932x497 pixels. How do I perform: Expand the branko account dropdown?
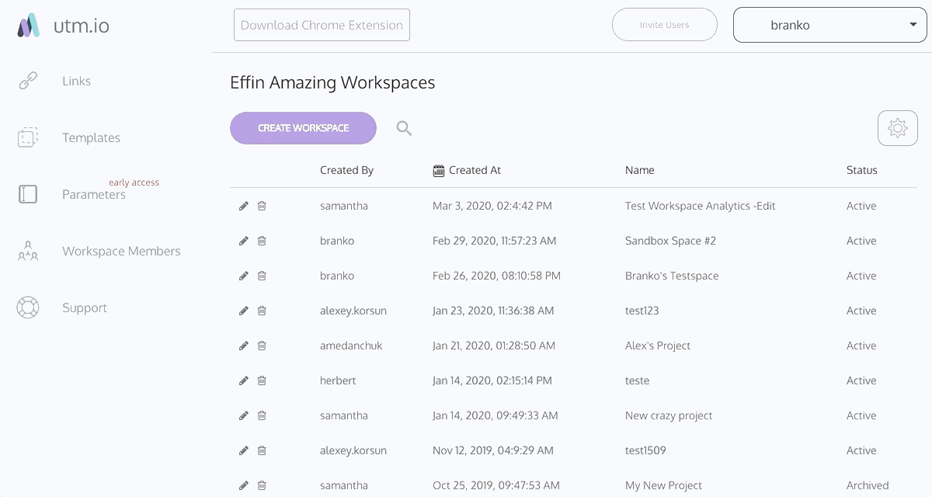pyautogui.click(x=830, y=25)
